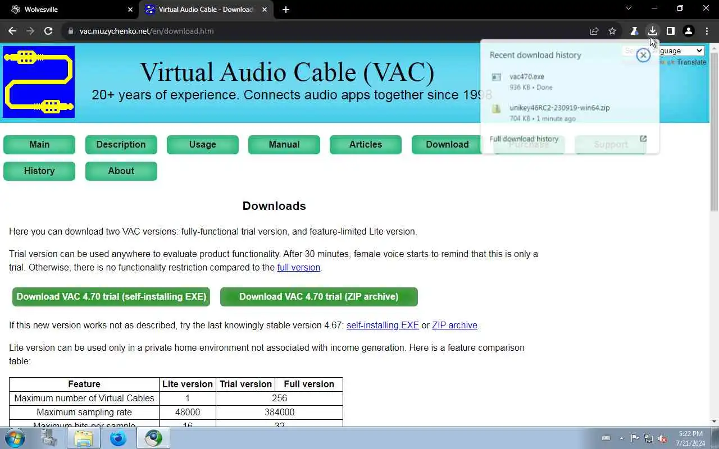
Task: Toggle the side panel icon
Action: [670, 31]
